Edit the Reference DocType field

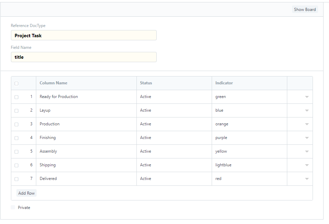(x=84, y=35)
